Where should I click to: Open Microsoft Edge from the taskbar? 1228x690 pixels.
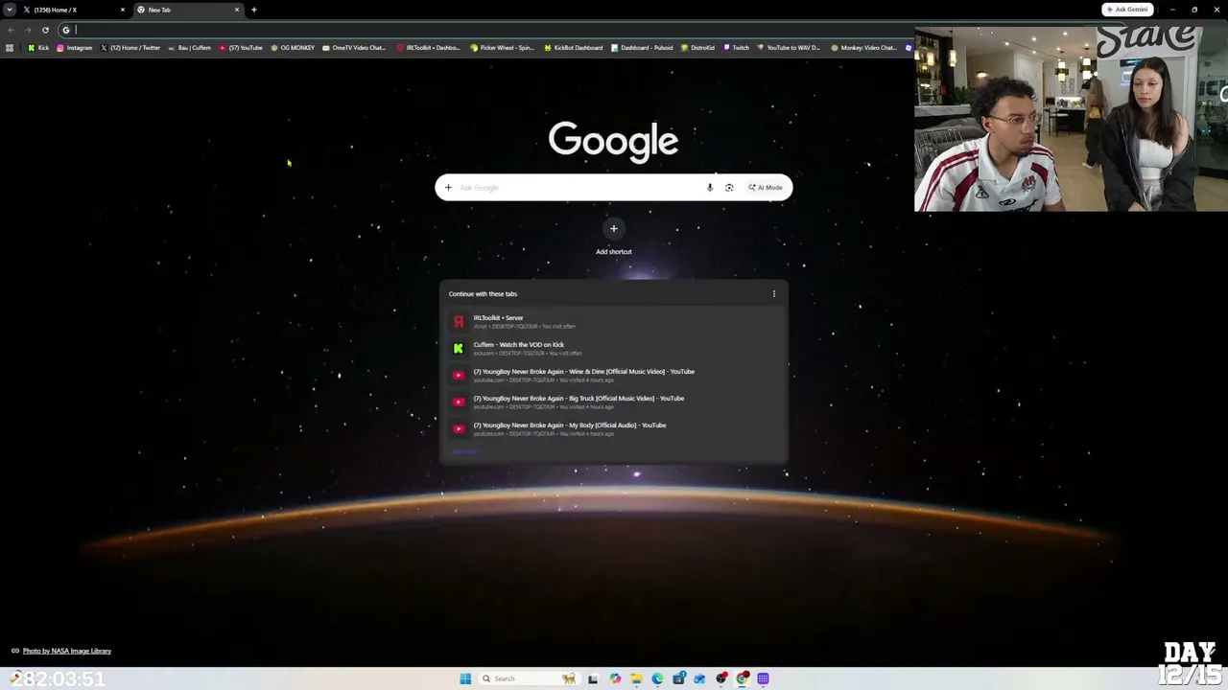(x=657, y=678)
